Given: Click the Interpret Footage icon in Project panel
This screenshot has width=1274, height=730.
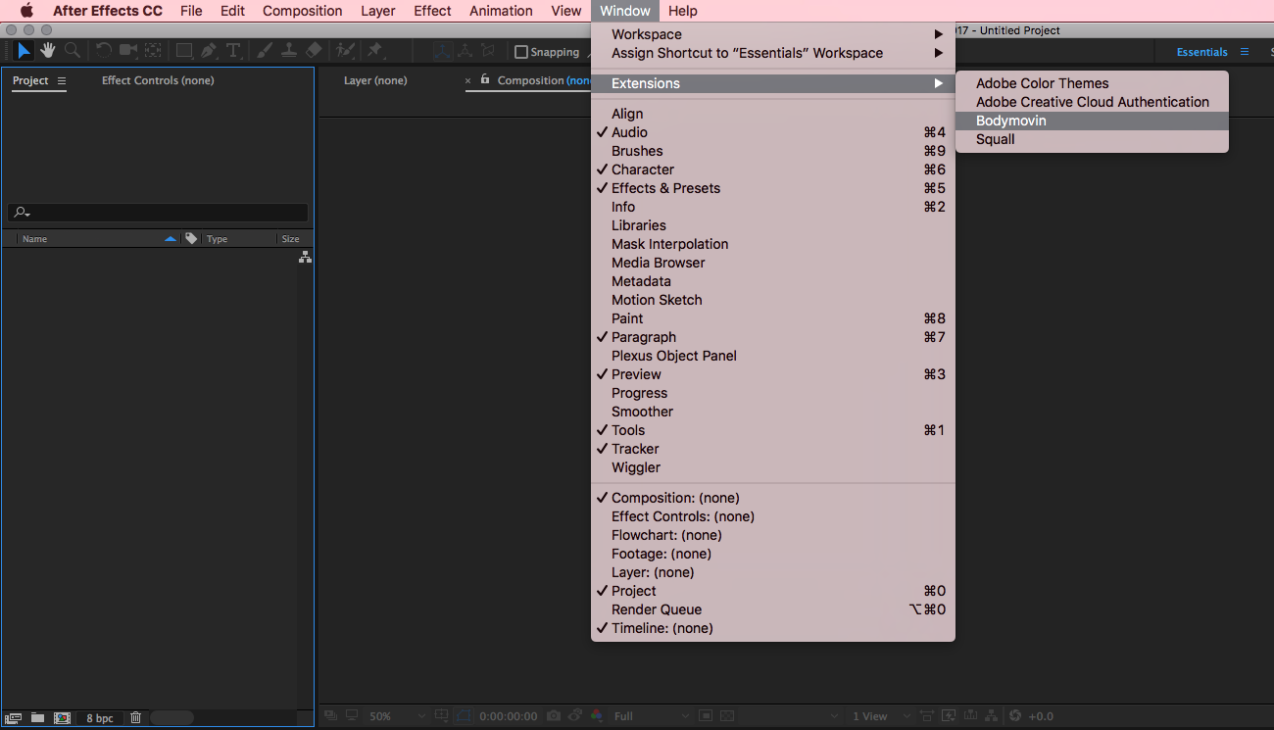Looking at the screenshot, I should pos(15,717).
